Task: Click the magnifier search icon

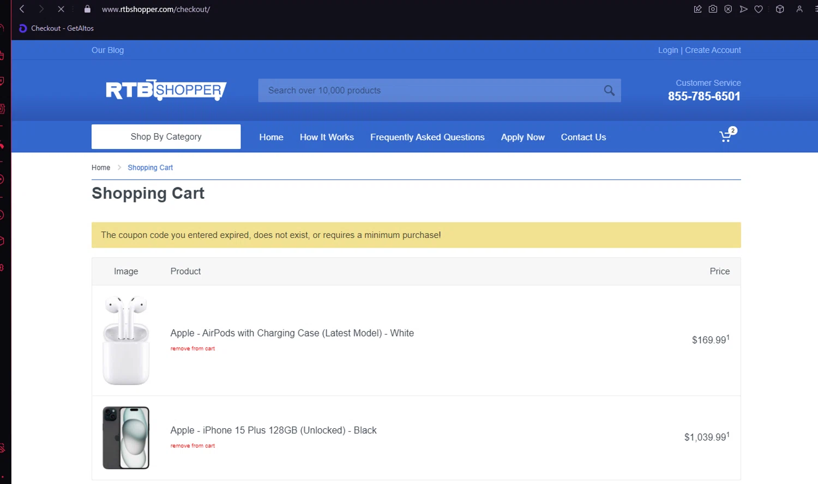Action: pos(609,91)
